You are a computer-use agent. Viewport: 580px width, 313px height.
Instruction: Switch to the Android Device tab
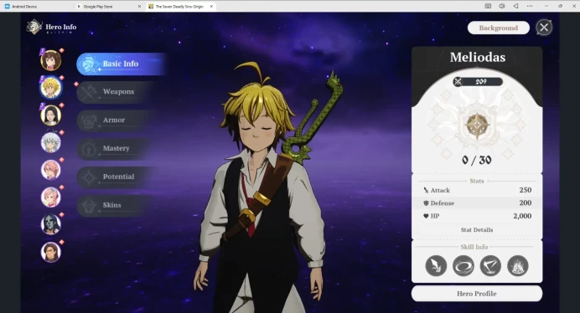point(36,7)
